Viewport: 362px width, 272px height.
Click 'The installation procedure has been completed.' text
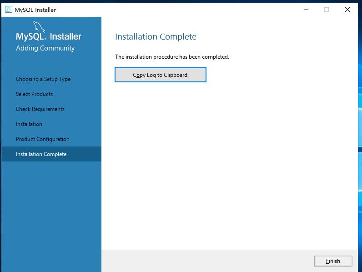point(172,57)
